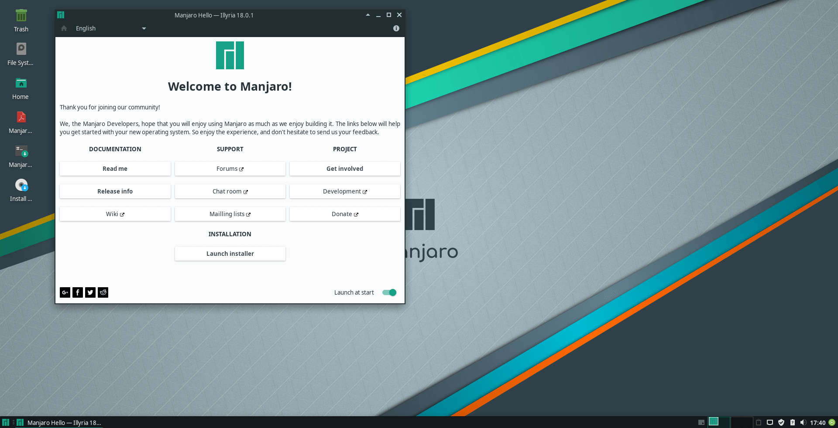Open the Forums external link
Viewport: 838px width, 428px height.
tap(230, 169)
